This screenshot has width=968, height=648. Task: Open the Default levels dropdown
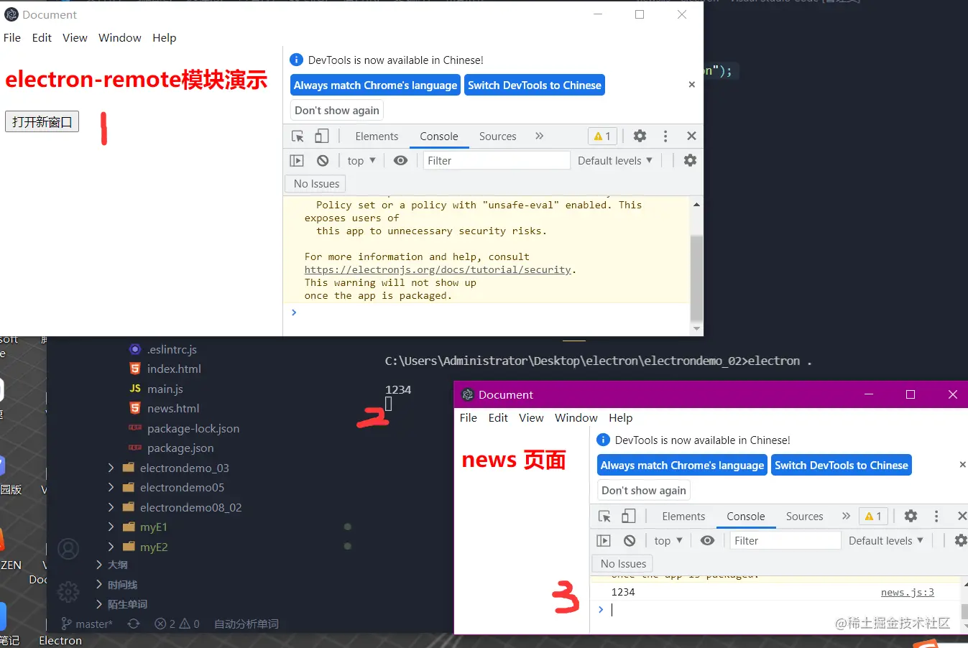(x=614, y=160)
